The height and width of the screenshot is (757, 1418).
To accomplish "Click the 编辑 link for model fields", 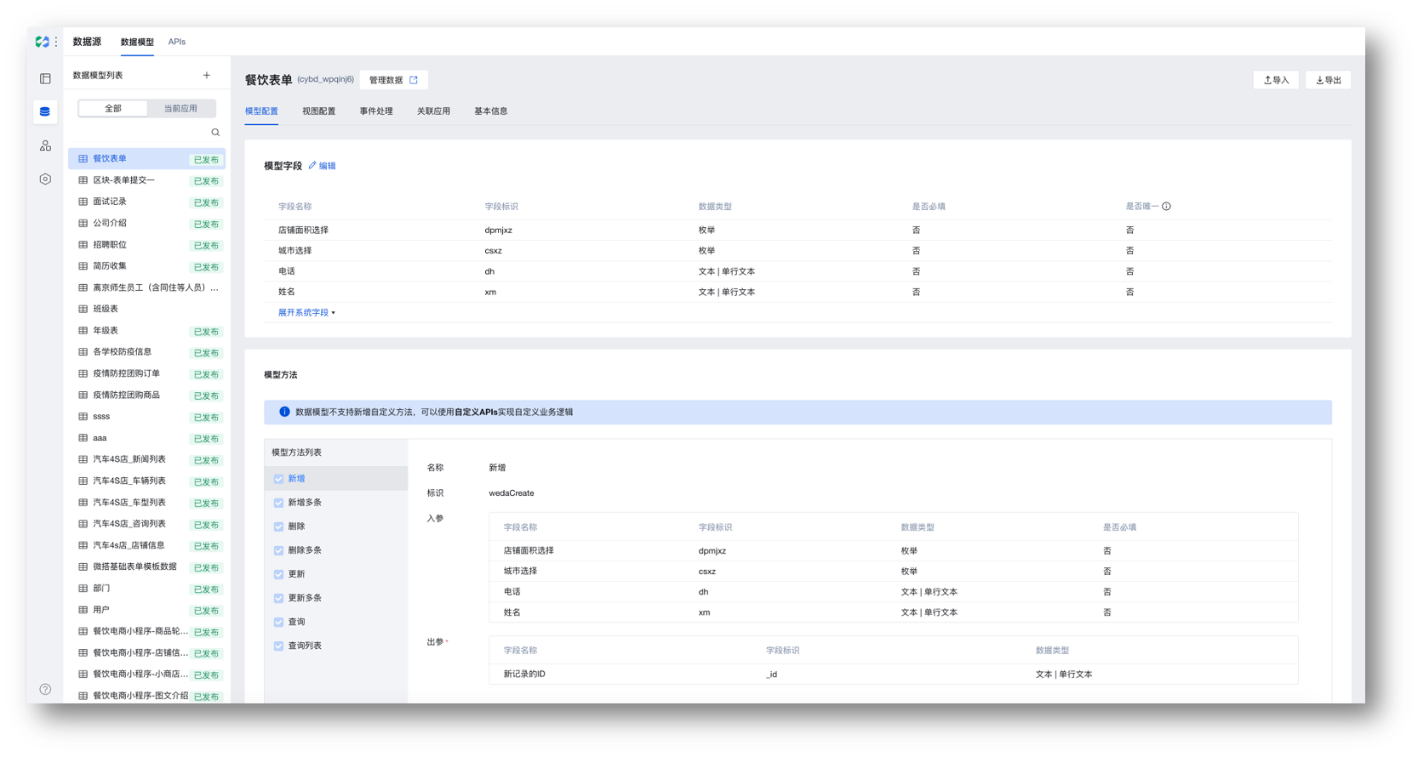I will pos(328,166).
